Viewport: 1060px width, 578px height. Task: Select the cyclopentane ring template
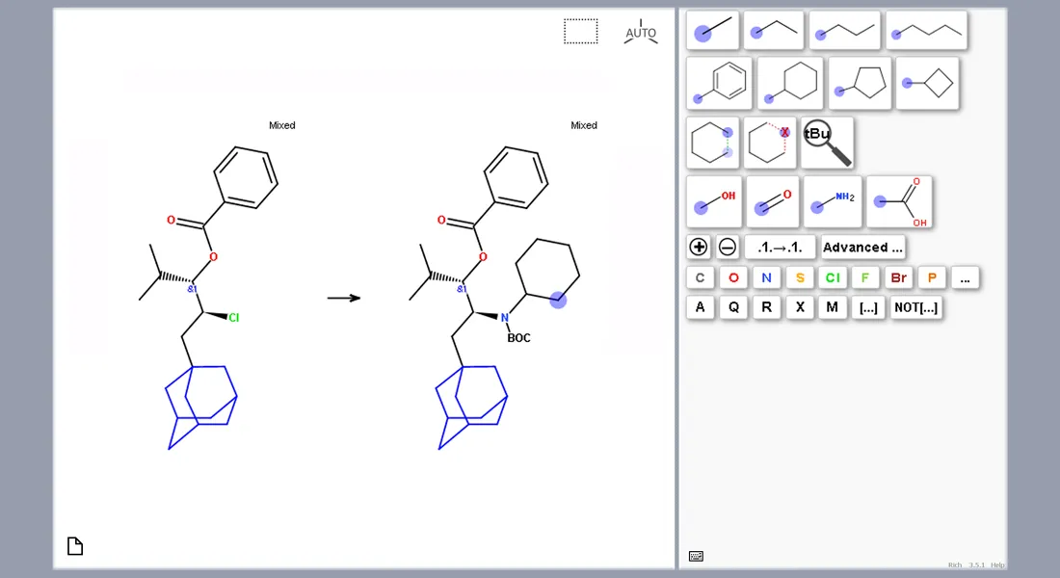(859, 84)
